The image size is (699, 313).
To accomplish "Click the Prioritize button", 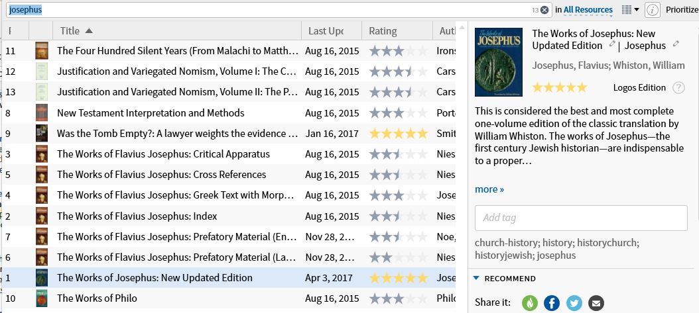I will (682, 10).
